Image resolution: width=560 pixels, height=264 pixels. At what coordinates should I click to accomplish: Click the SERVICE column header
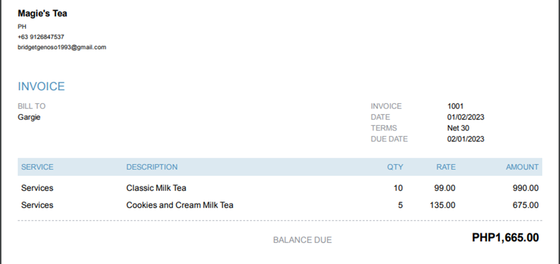[x=37, y=167]
